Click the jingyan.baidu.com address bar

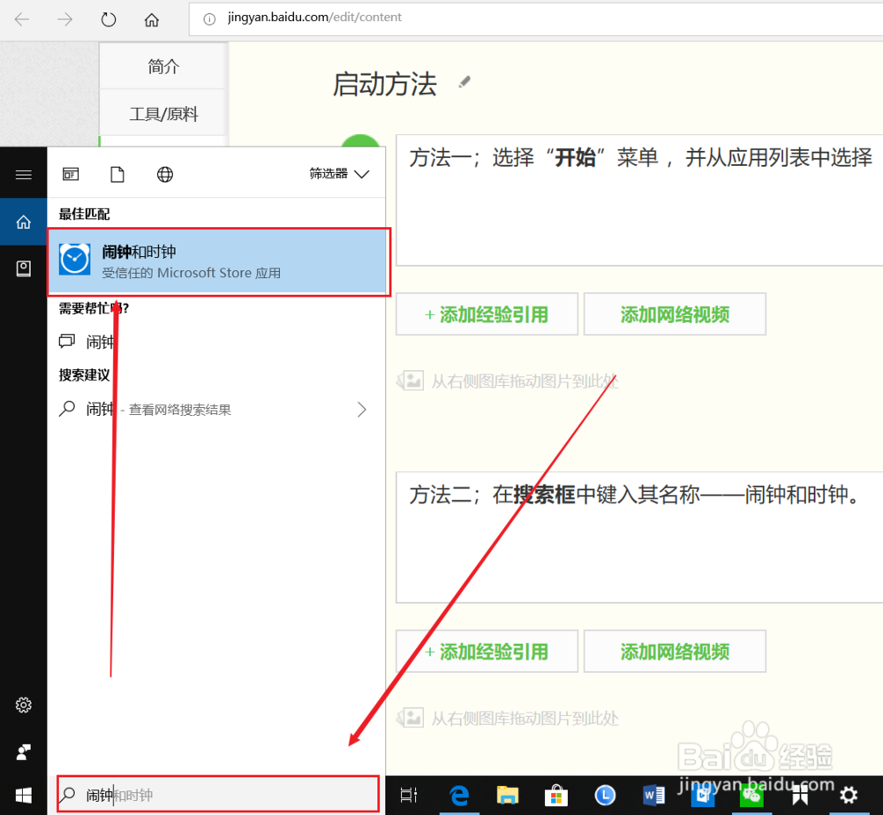535,18
